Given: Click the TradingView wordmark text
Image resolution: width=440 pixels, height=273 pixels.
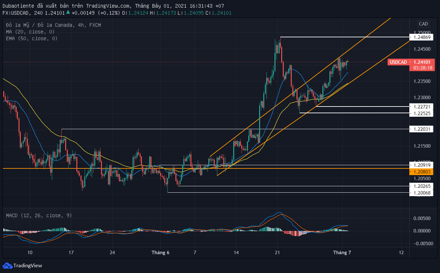Looking at the screenshot, I should 28,266.
